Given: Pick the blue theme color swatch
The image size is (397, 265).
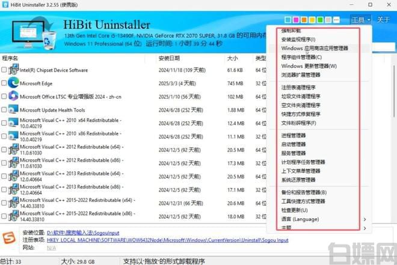Looking at the screenshot, I should point(288,20).
